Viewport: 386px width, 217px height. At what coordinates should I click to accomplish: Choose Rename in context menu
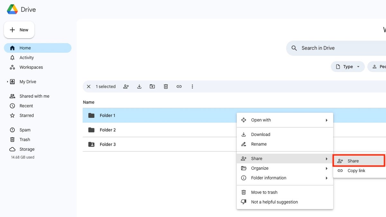pyautogui.click(x=285, y=144)
